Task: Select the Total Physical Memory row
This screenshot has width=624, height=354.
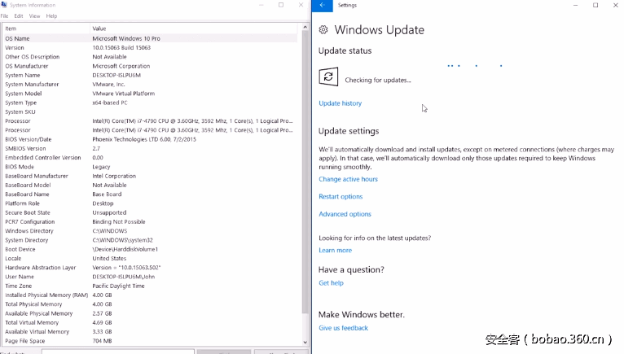Action: point(151,304)
